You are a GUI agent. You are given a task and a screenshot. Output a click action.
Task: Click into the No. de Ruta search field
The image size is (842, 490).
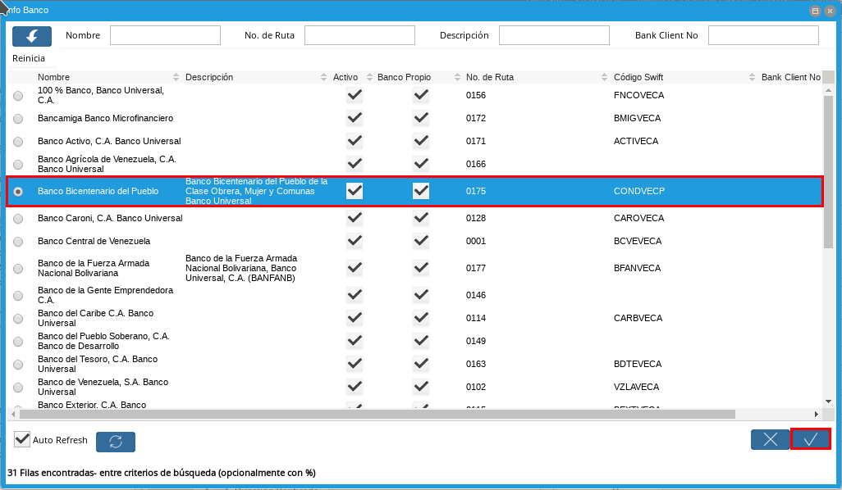coord(357,35)
